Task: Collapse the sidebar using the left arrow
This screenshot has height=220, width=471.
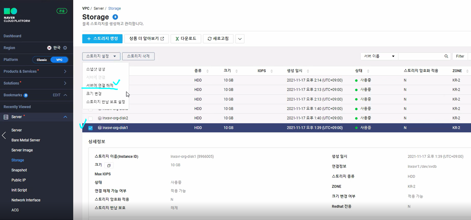Action: (4, 136)
